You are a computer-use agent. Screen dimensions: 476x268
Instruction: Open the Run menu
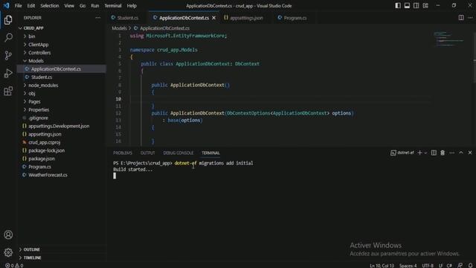click(x=94, y=5)
